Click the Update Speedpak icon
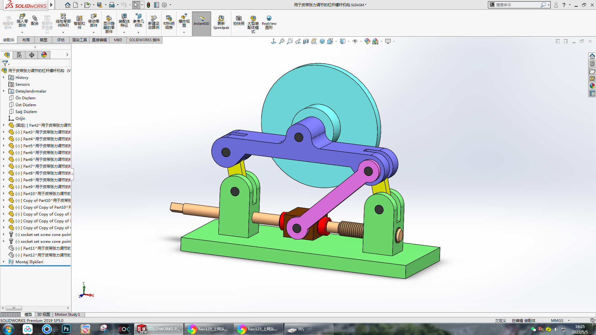Image resolution: width=596 pixels, height=335 pixels. (x=221, y=23)
